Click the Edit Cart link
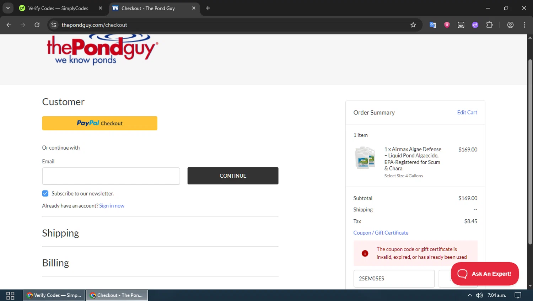Screen dimensions: 533x301 click(x=467, y=112)
